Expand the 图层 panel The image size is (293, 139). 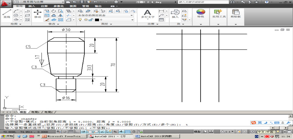pyautogui.click(x=107, y=24)
